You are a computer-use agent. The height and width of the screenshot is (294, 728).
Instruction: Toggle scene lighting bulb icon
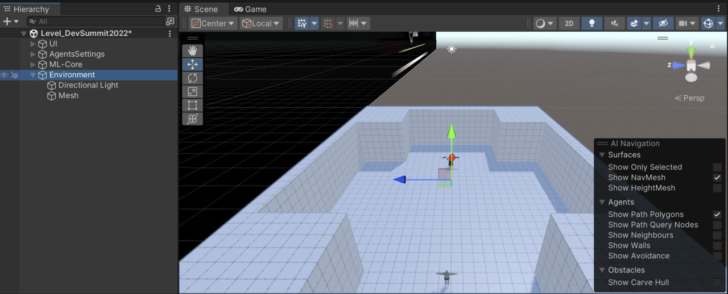pos(592,23)
